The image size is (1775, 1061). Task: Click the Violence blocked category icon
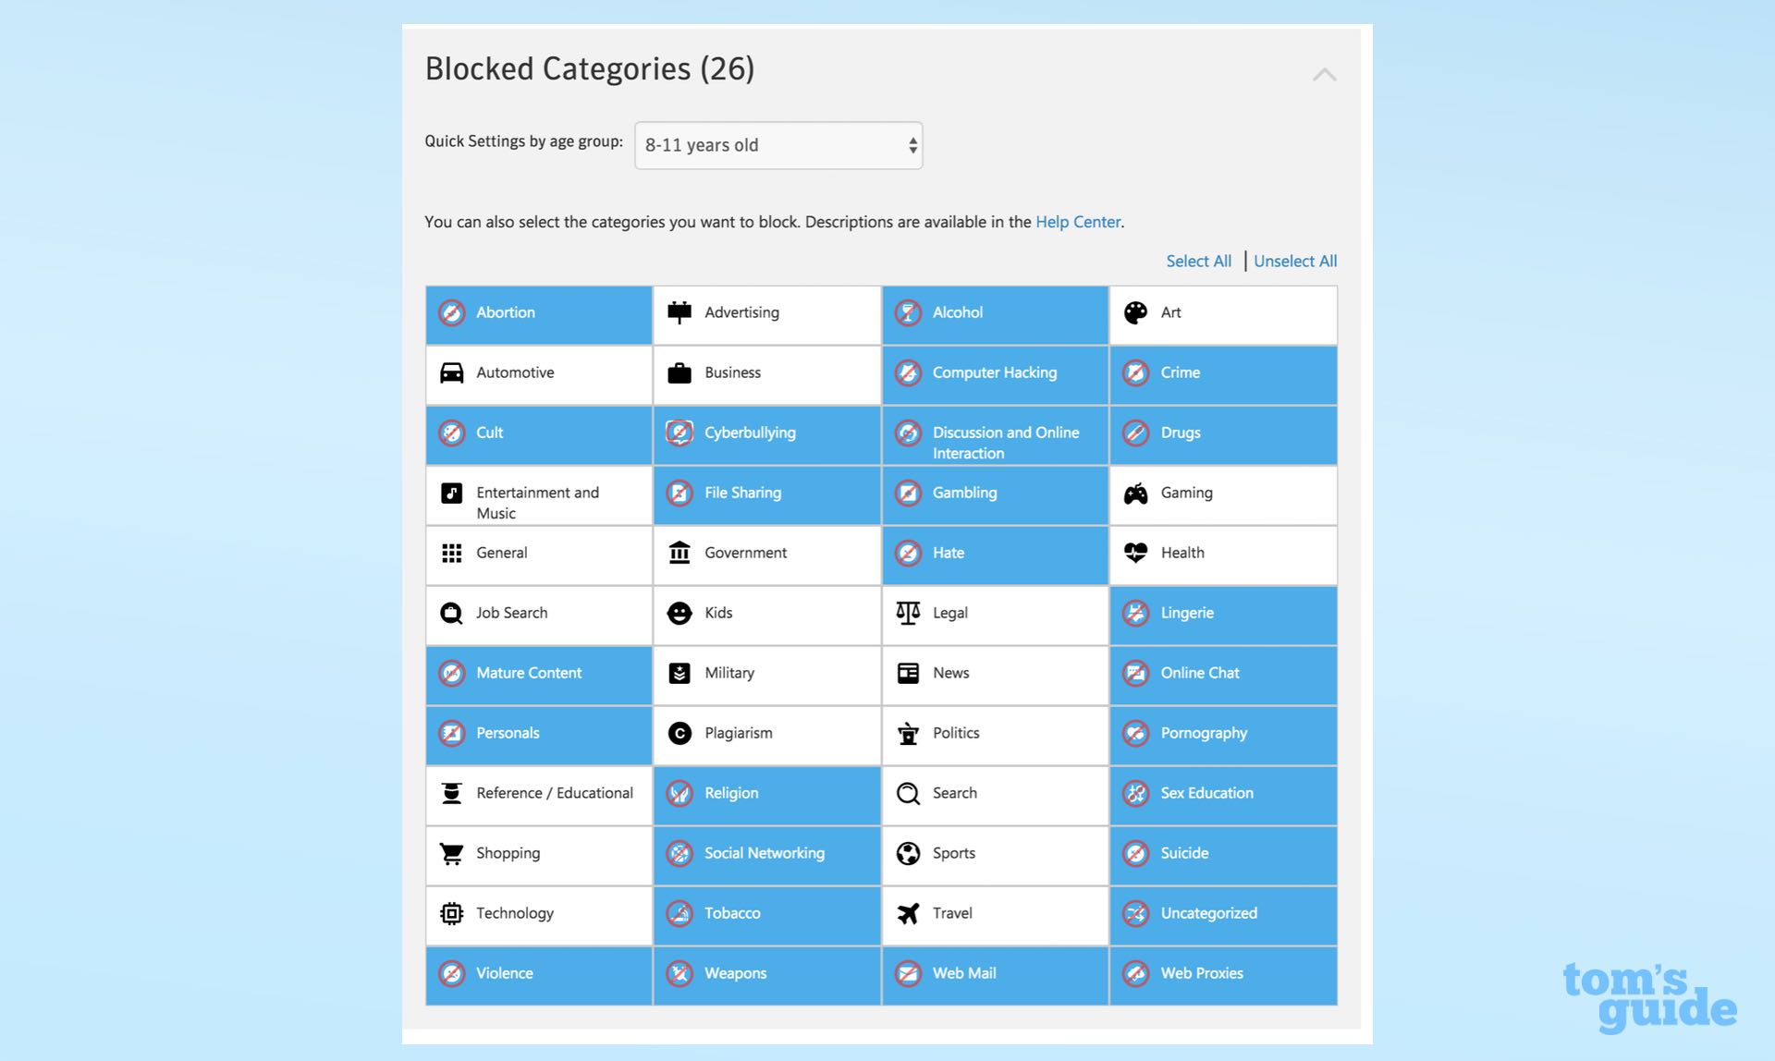[451, 972]
